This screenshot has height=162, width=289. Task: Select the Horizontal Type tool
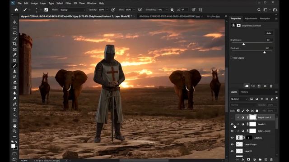click(x=14, y=109)
